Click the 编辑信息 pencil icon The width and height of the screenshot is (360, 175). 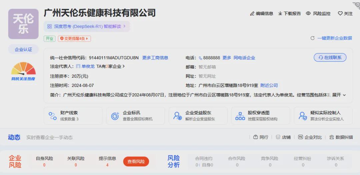[x=252, y=14]
